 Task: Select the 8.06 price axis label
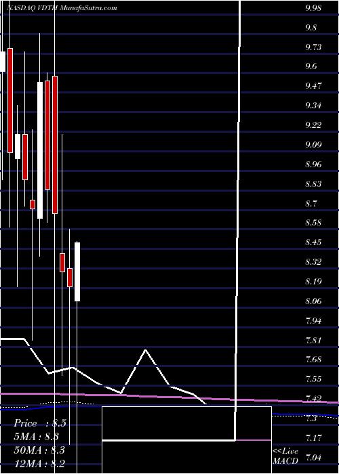click(x=313, y=301)
